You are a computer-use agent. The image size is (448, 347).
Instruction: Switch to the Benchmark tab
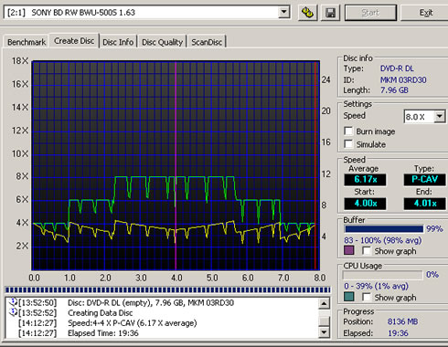[27, 42]
